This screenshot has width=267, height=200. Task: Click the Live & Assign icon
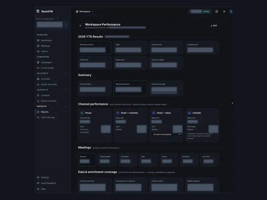38,68
